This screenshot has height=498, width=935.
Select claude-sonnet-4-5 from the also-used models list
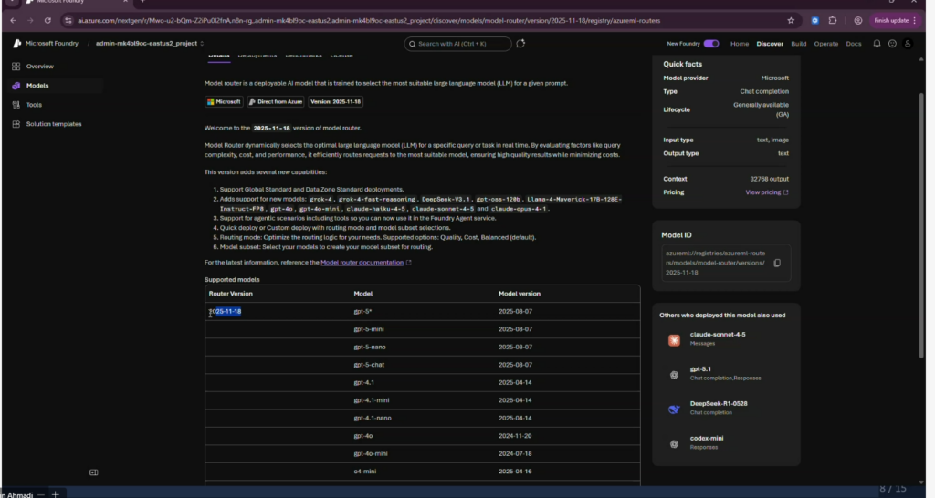pos(718,335)
